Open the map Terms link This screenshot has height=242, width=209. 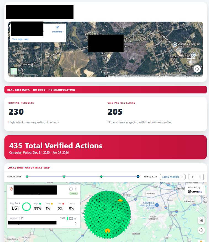(181, 76)
